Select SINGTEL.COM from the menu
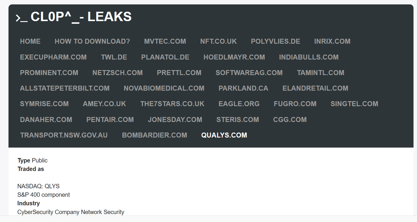Image resolution: width=417 pixels, height=222 pixels. 354,104
